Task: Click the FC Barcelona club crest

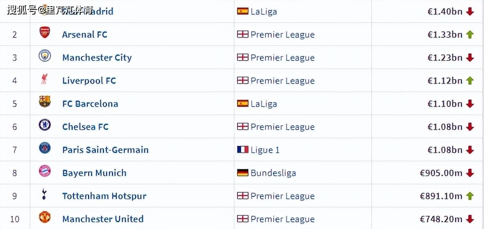Action: [x=45, y=102]
